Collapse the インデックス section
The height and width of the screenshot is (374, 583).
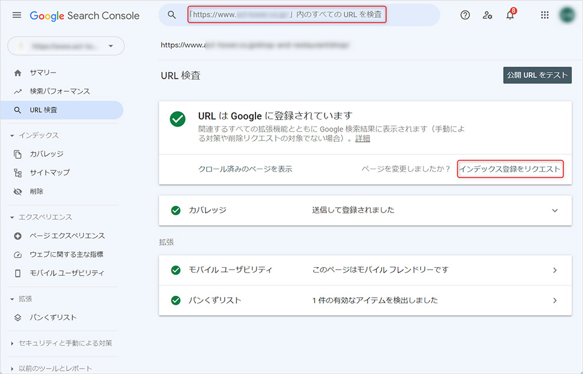[34, 136]
